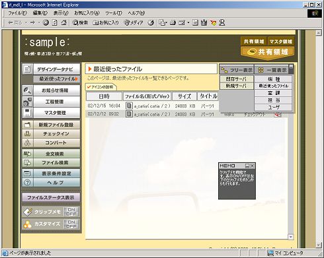Turn カスタマイズ ON
Image resolution: width=324 pixels, height=258 pixels.
pyautogui.click(x=71, y=222)
